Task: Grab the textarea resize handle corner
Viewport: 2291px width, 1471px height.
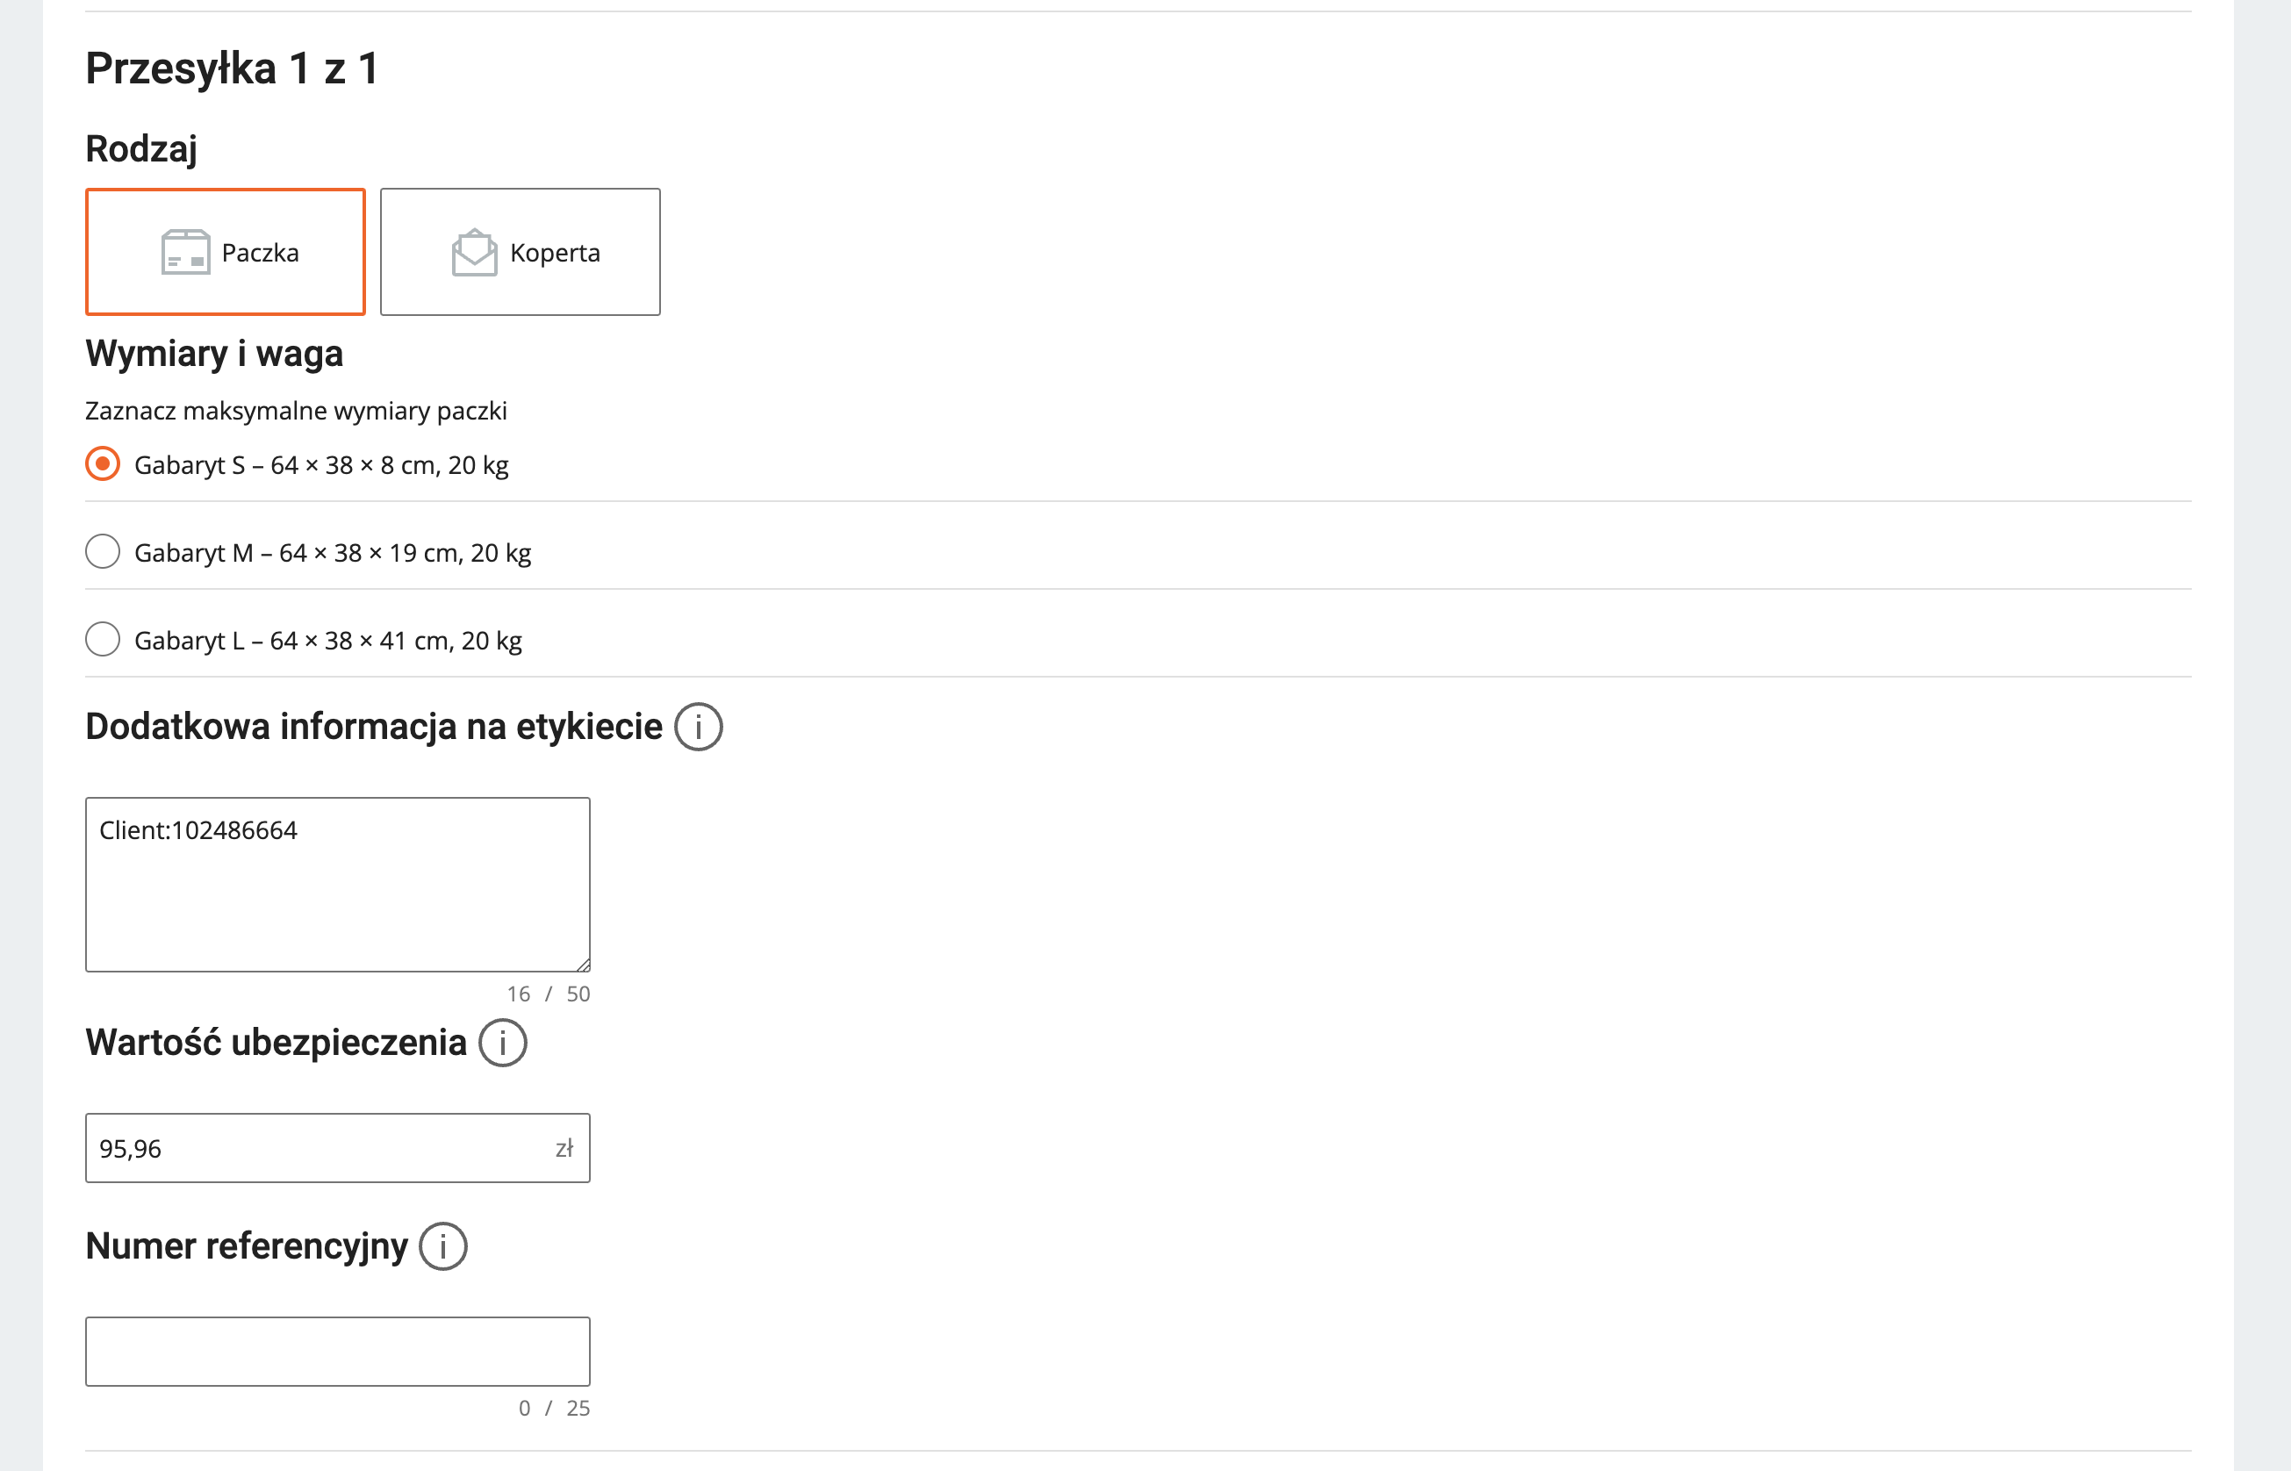Action: 584,965
